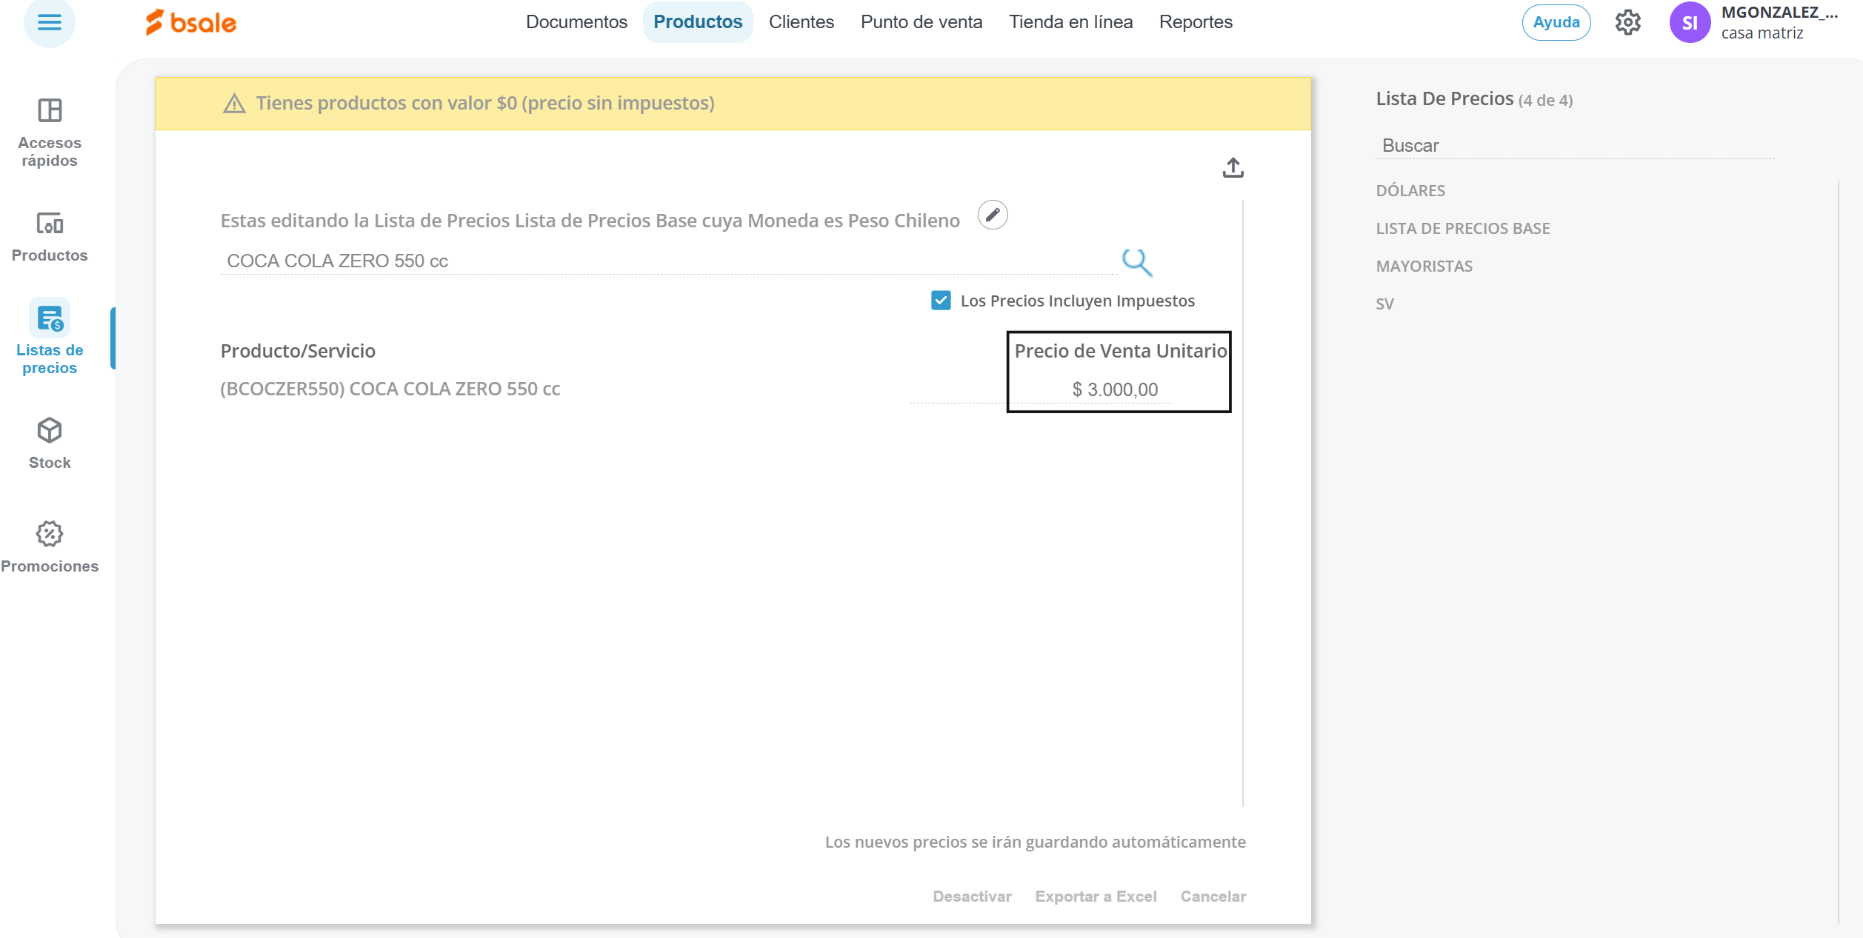Viewport: 1863px width, 938px height.
Task: Open the SI user account menu
Action: (x=1689, y=22)
